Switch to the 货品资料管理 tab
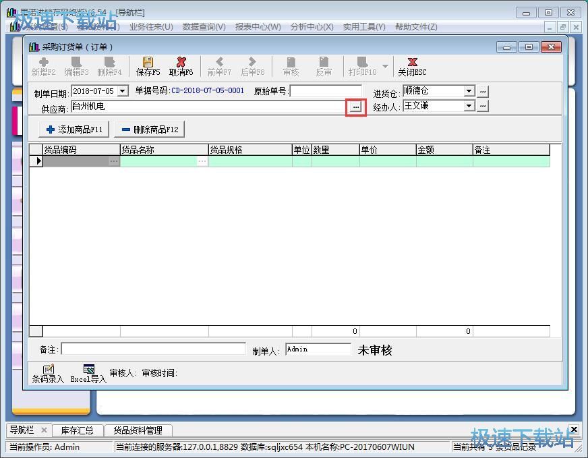 click(x=138, y=430)
